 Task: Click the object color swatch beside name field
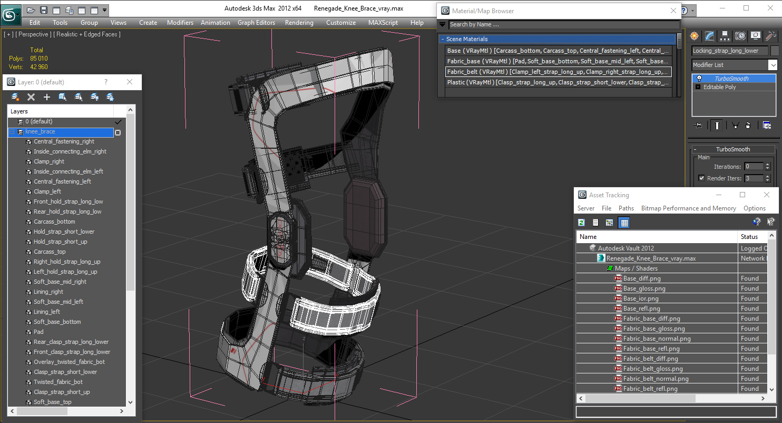(x=775, y=51)
